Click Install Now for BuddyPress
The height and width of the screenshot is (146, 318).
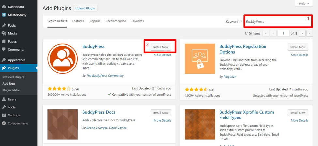click(x=161, y=47)
